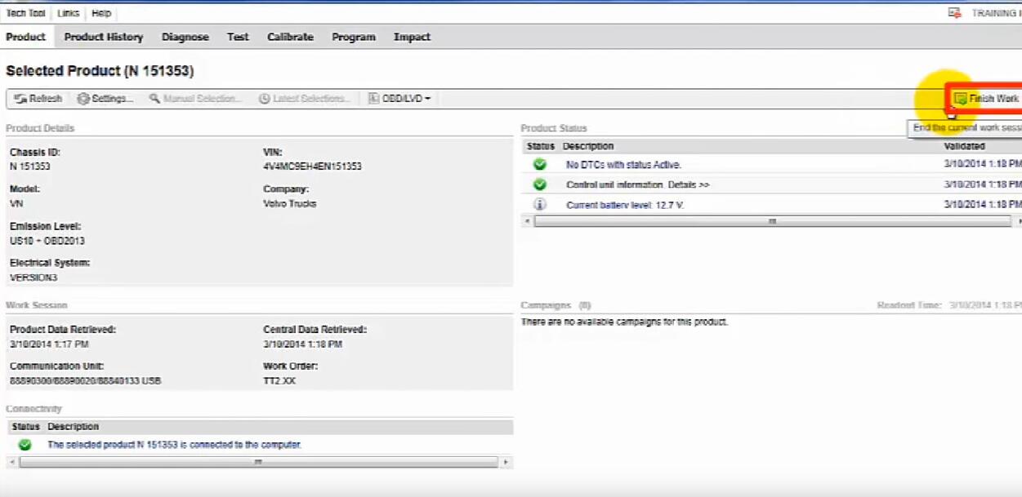1022x497 pixels.
Task: Click green check icon in Connectivity row
Action: (25, 445)
